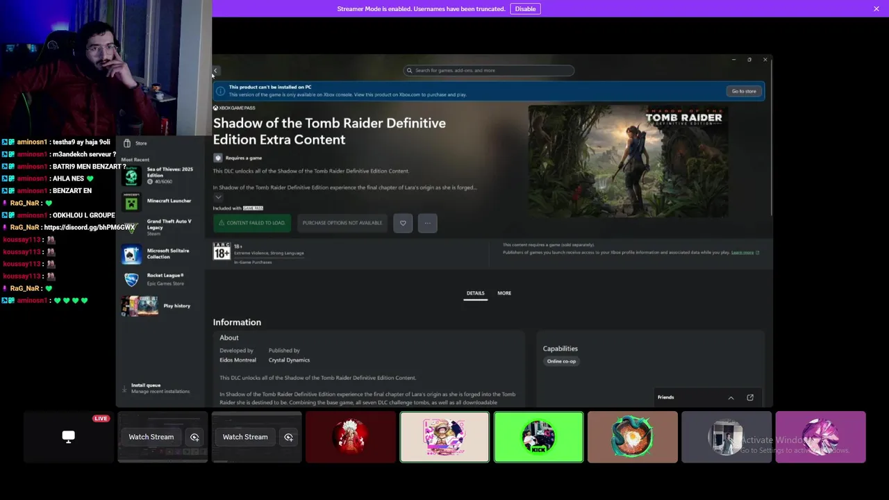889x500 pixels.
Task: Select the purple flower avatar tile
Action: click(820, 437)
